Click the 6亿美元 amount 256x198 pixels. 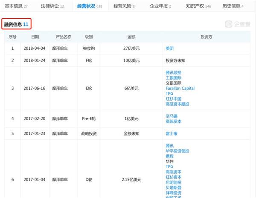[131, 88]
